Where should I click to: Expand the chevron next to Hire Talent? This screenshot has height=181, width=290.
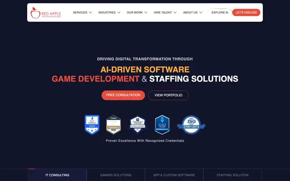point(175,12)
